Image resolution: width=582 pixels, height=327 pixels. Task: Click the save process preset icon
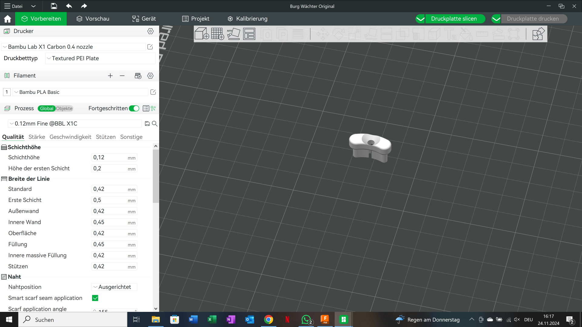click(147, 124)
